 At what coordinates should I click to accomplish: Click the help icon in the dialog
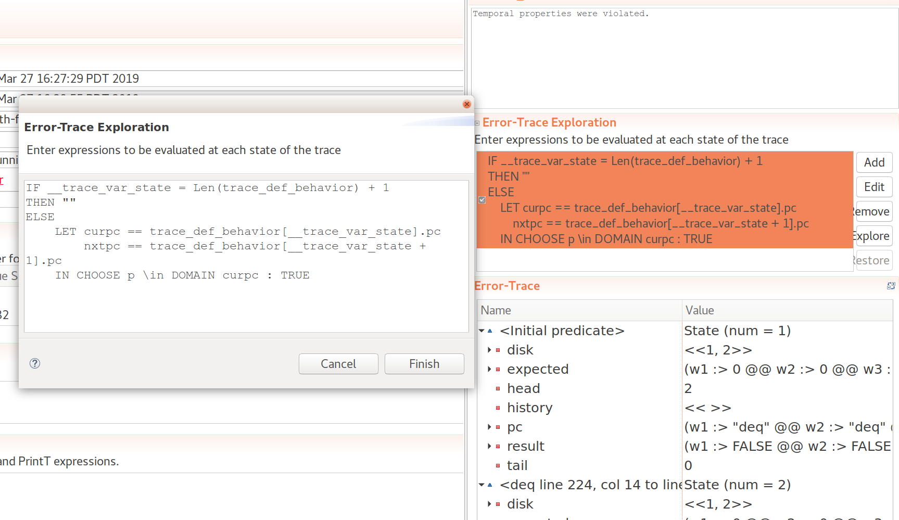coord(35,363)
